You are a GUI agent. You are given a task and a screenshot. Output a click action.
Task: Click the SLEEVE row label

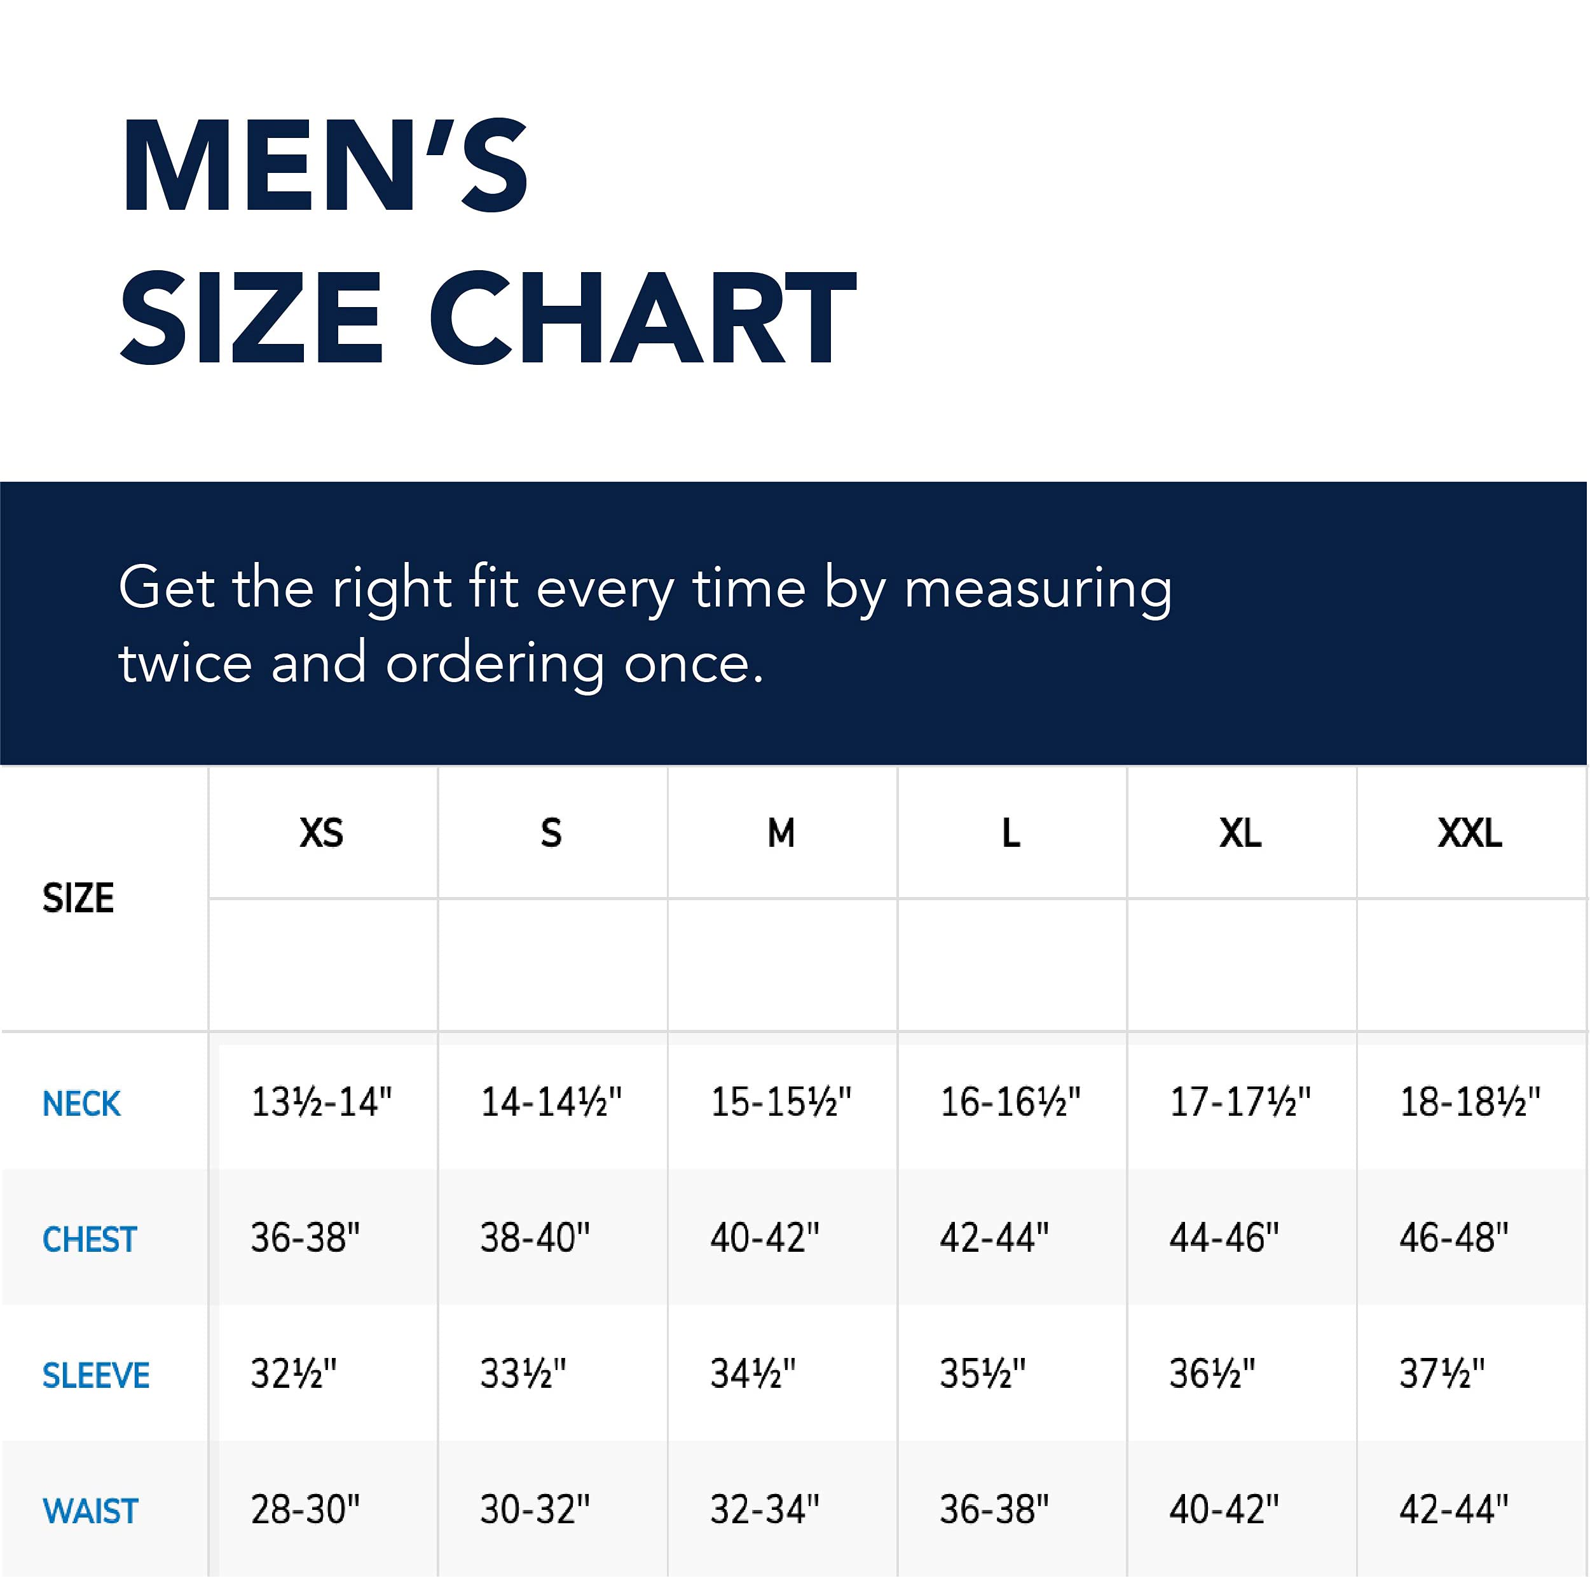(x=95, y=1375)
